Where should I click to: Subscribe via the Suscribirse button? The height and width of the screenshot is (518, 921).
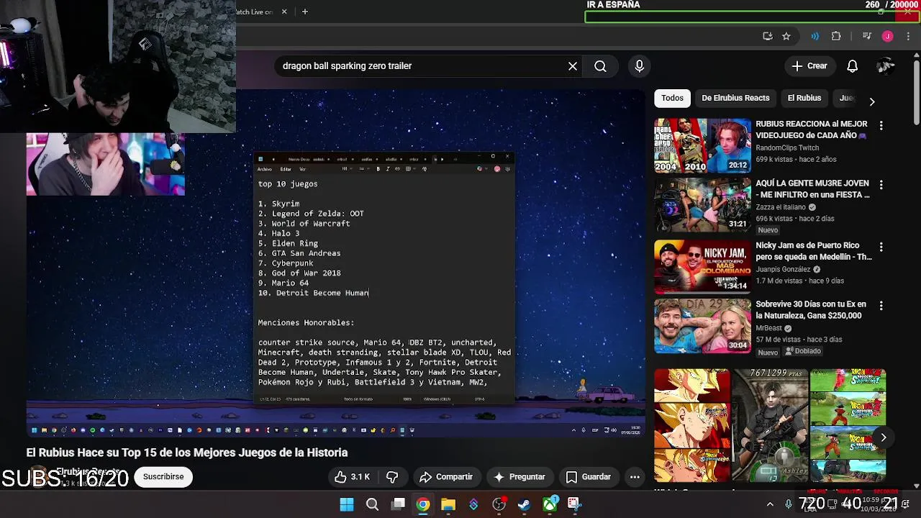tap(163, 477)
